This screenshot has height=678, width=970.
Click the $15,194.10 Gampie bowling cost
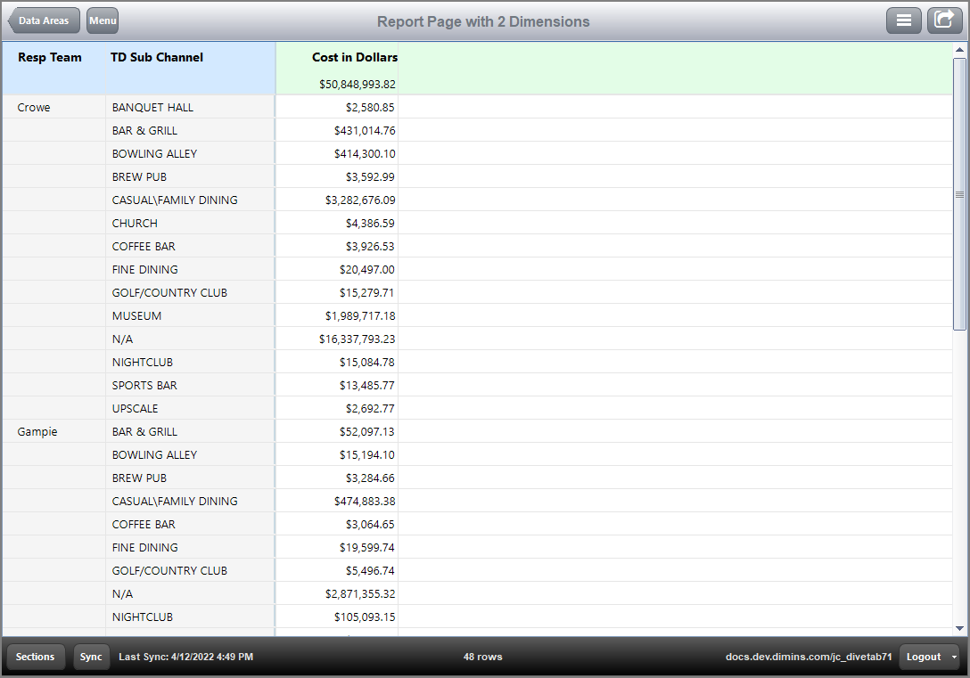click(366, 455)
